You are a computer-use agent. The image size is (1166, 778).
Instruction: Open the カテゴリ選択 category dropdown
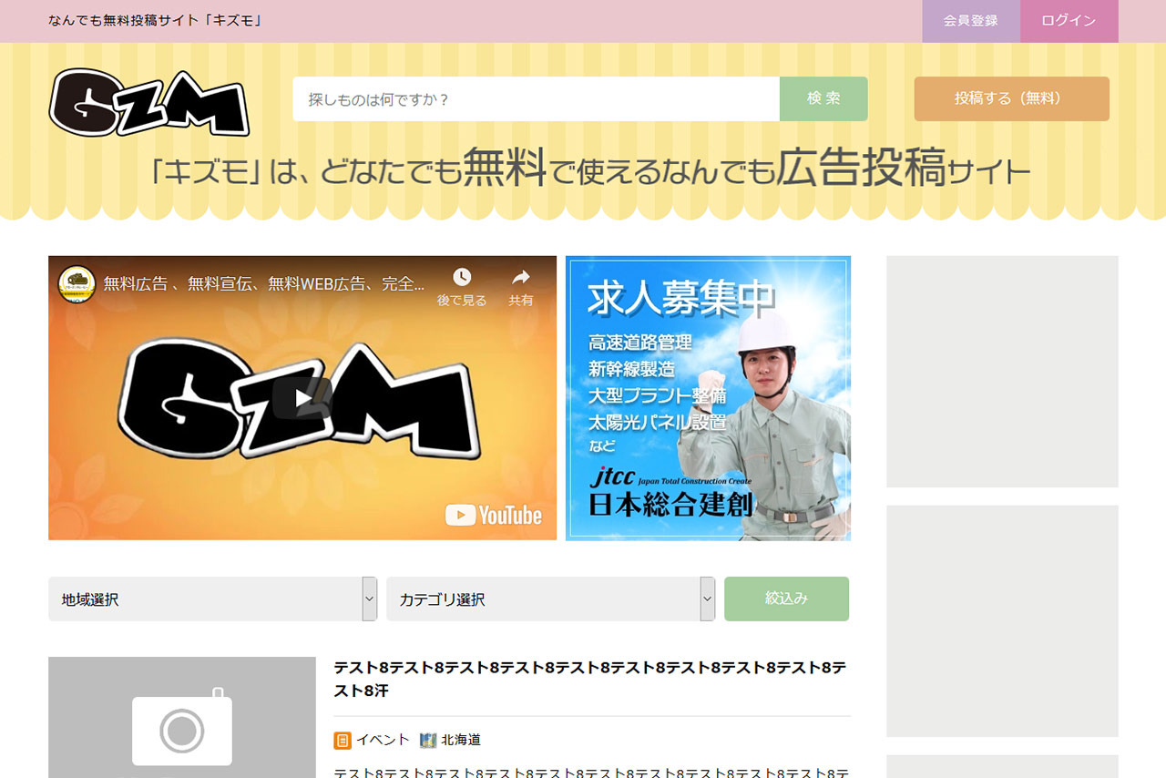[x=550, y=599]
